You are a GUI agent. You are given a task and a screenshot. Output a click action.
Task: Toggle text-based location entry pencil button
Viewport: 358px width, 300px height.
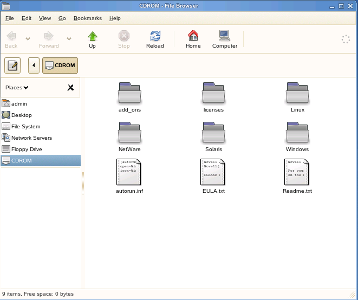pyautogui.click(x=12, y=66)
